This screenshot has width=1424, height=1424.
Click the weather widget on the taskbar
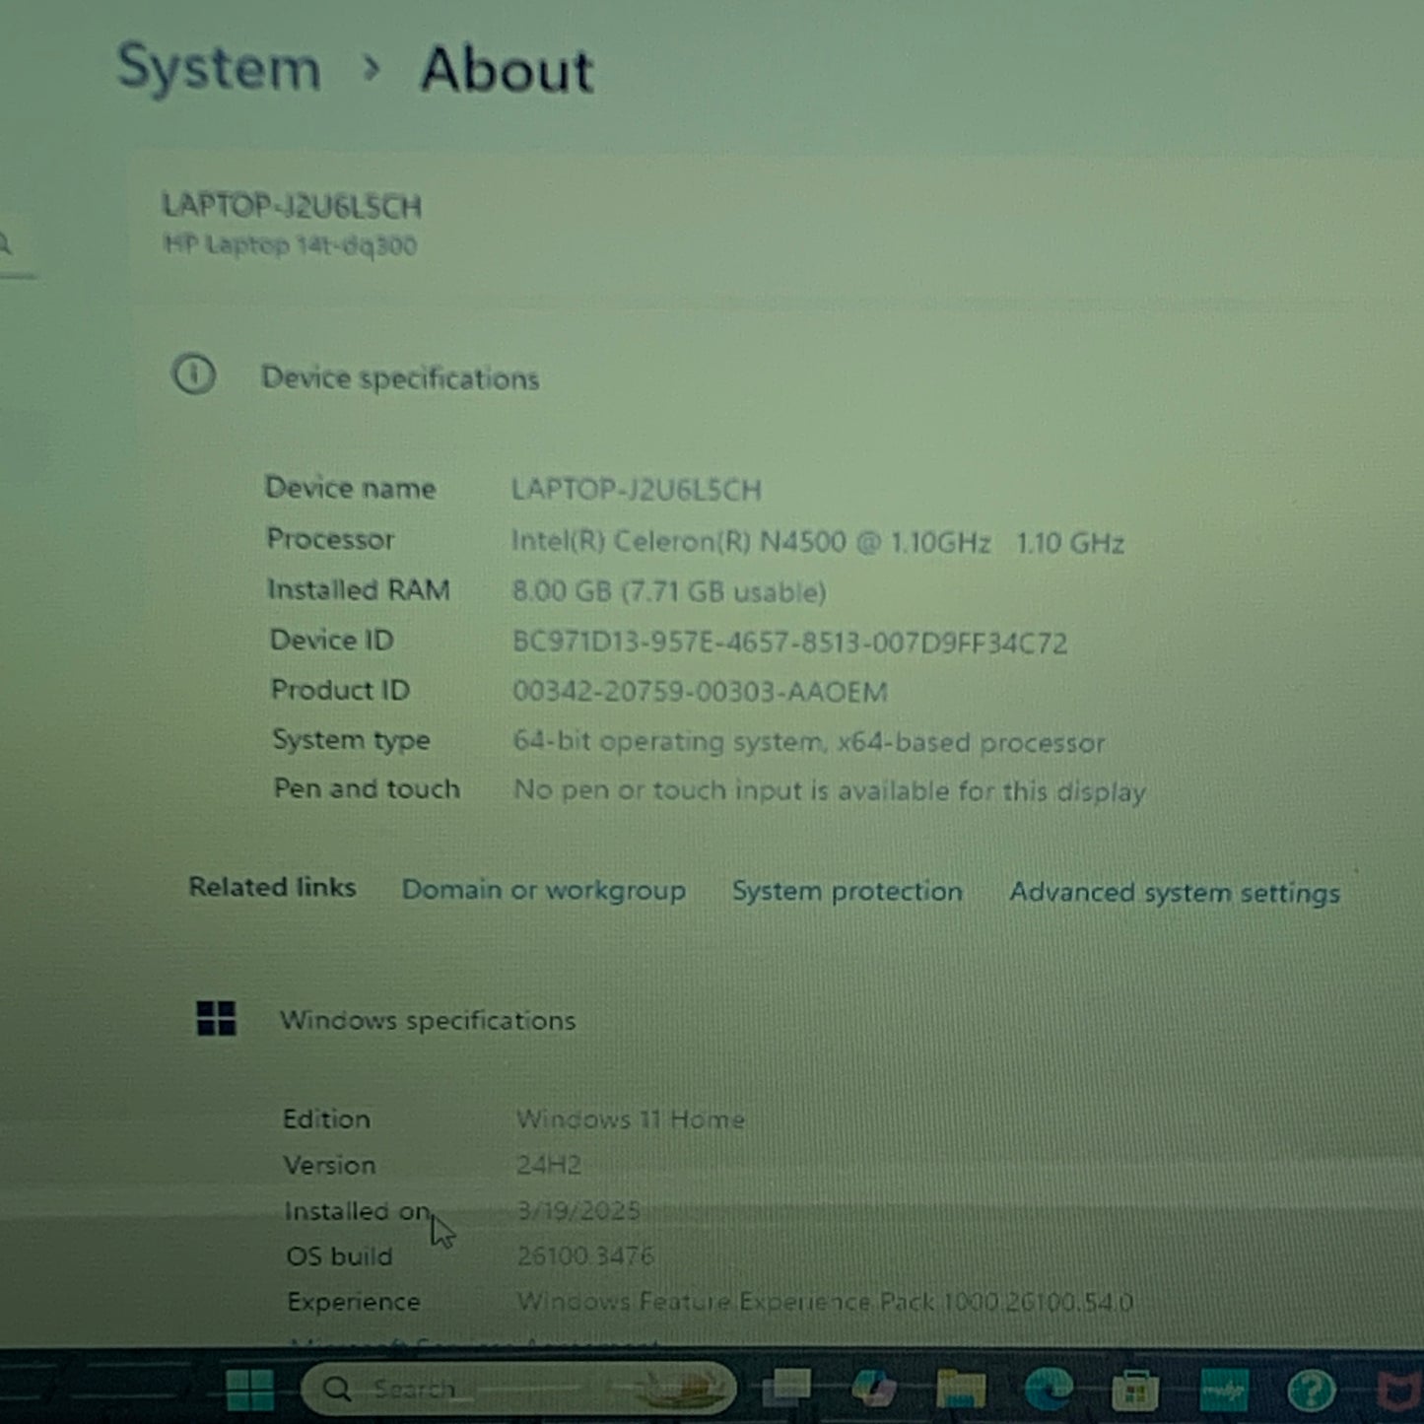pos(680,1388)
